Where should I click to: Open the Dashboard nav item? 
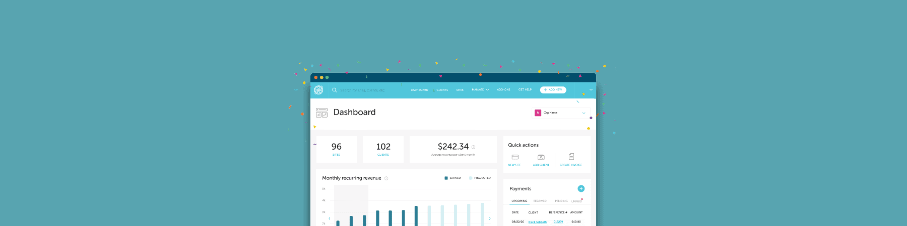[420, 90]
